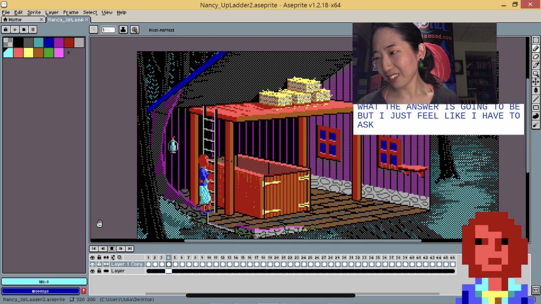The image size is (541, 304).
Task: Close the Home tab
Action: pos(41,19)
